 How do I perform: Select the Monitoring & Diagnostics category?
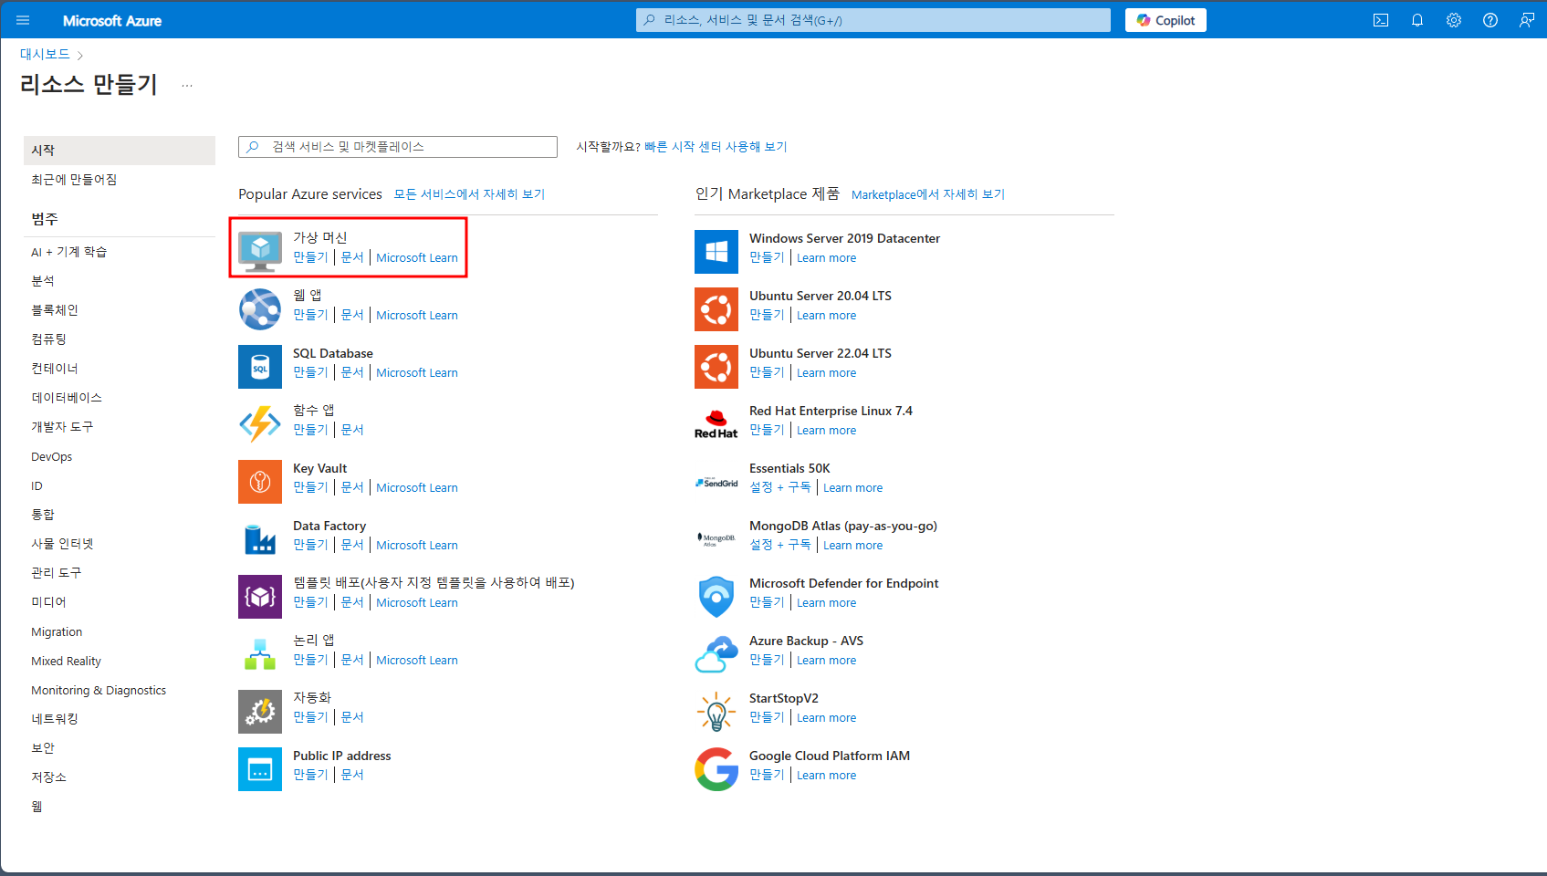99,690
